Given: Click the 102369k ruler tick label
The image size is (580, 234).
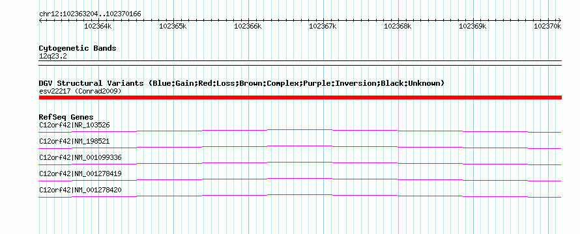Looking at the screenshot, I should click(x=472, y=26).
